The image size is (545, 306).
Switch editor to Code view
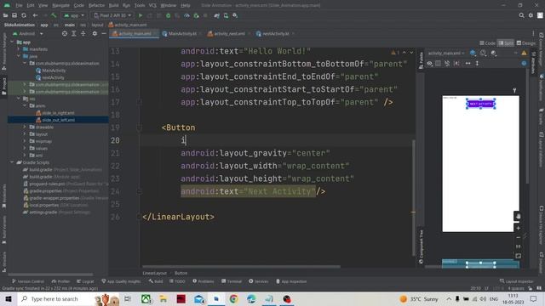487,43
